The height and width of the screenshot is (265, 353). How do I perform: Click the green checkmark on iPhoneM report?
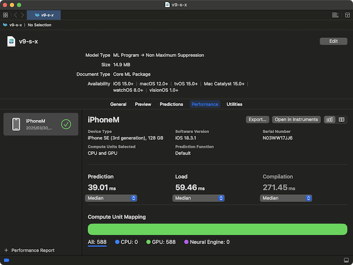pyautogui.click(x=66, y=124)
